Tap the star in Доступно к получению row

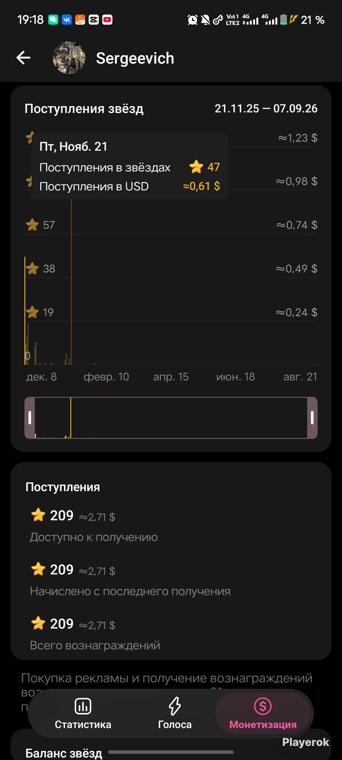[x=38, y=515]
